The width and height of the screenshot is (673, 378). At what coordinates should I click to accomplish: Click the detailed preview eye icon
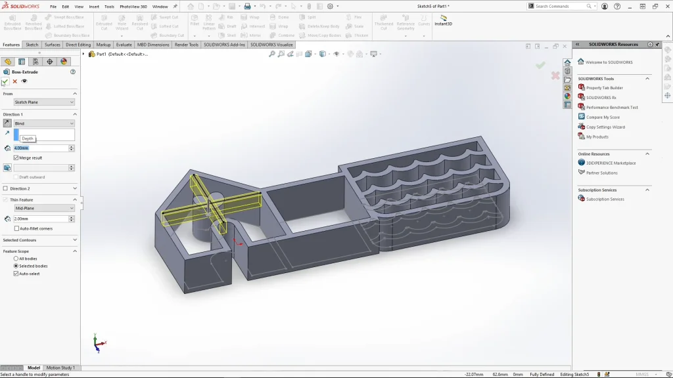[24, 81]
